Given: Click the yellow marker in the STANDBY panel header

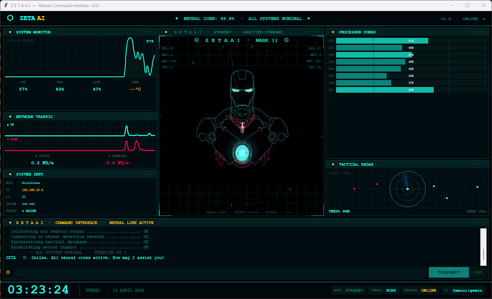Looking at the screenshot, I should pyautogui.click(x=166, y=32).
